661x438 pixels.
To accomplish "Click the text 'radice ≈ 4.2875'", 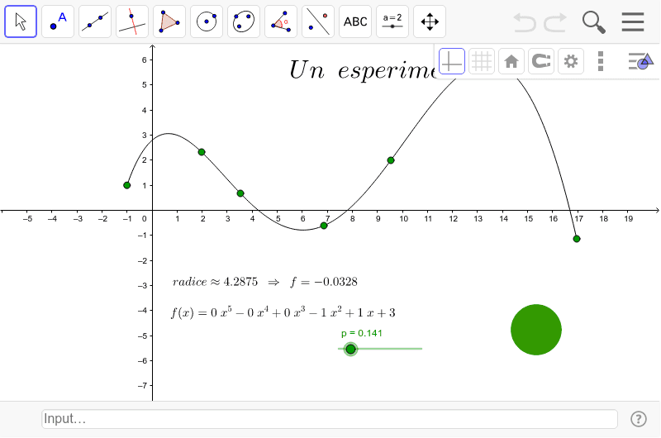I will click(x=215, y=282).
